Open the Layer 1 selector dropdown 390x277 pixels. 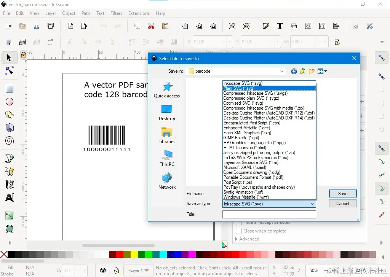click(x=138, y=270)
